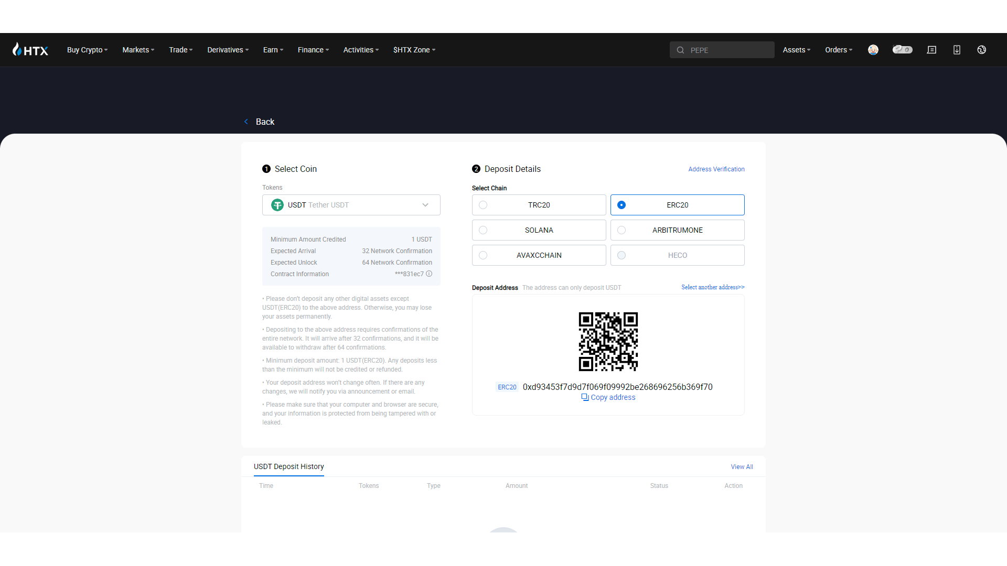This screenshot has width=1007, height=566.
Task: Select the HECO chain option
Action: coord(678,255)
